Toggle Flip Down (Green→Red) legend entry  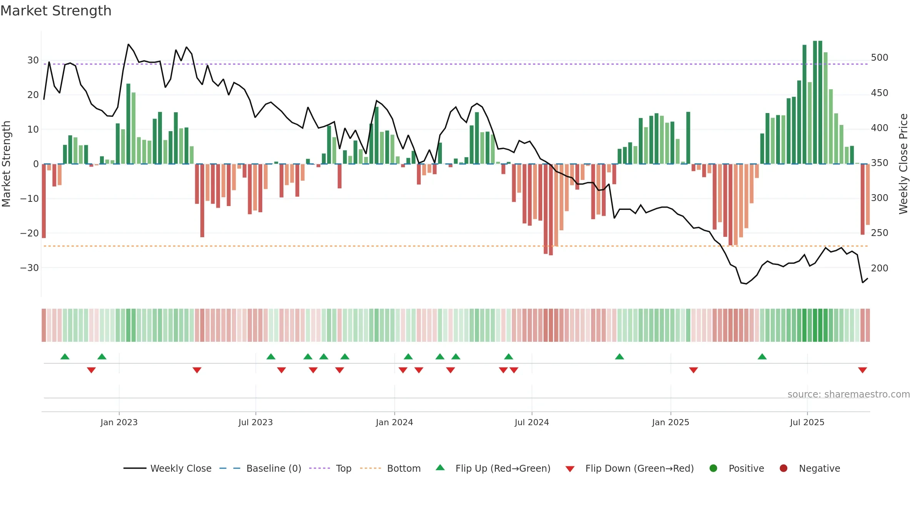(630, 468)
